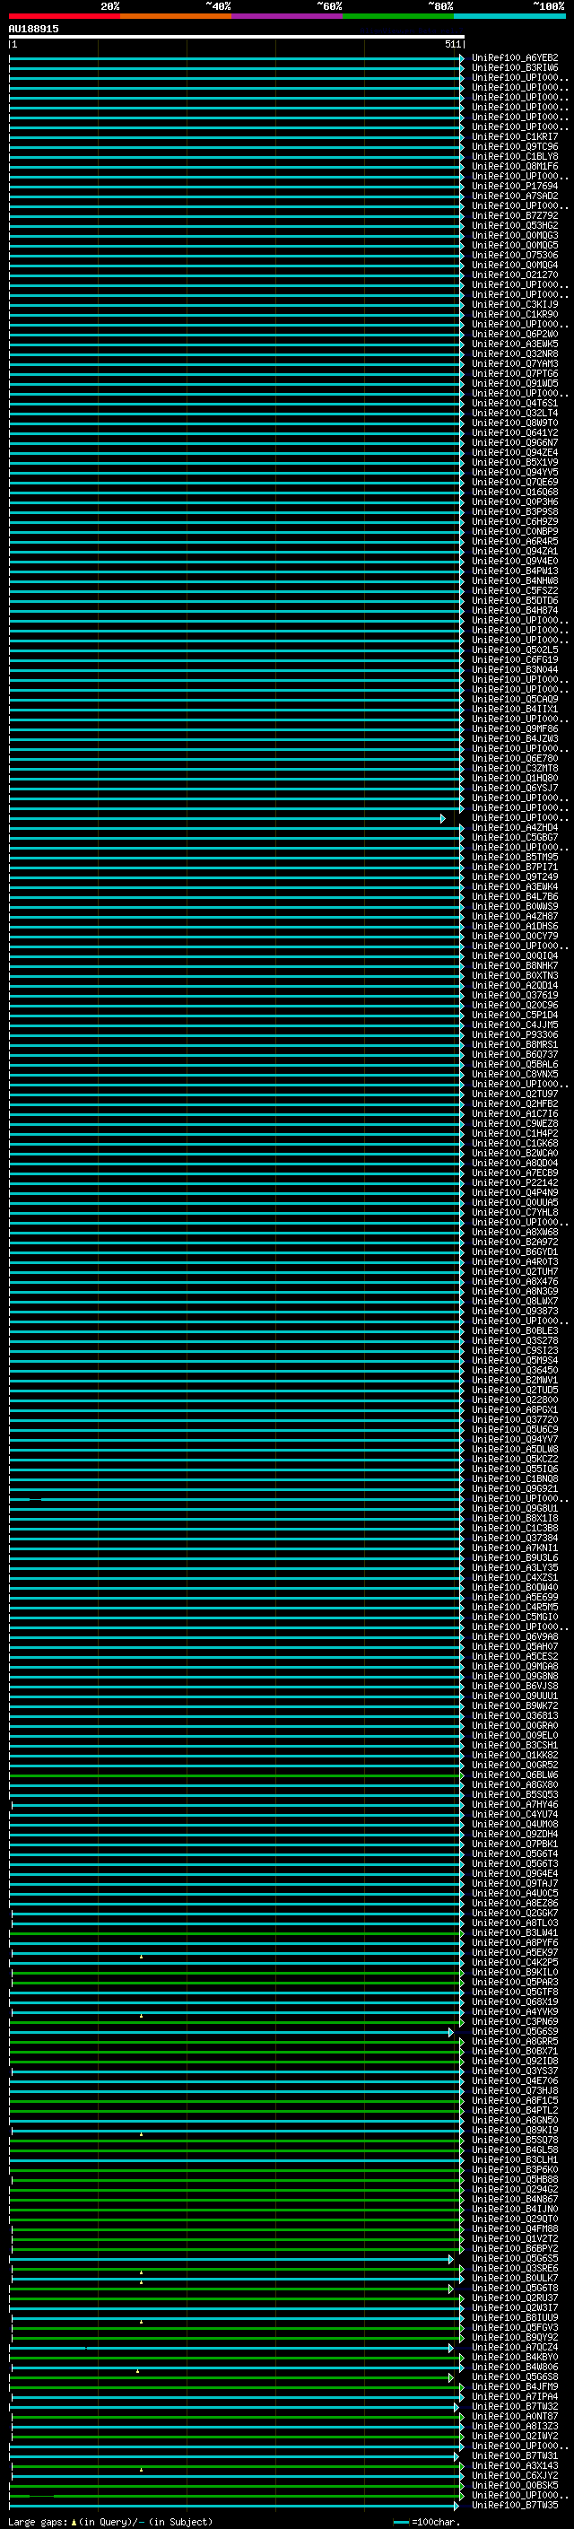Viewport: 574px width, 2529px height.
Task: Click the UniRef100_B6GYD1 label
Action: (515, 1251)
